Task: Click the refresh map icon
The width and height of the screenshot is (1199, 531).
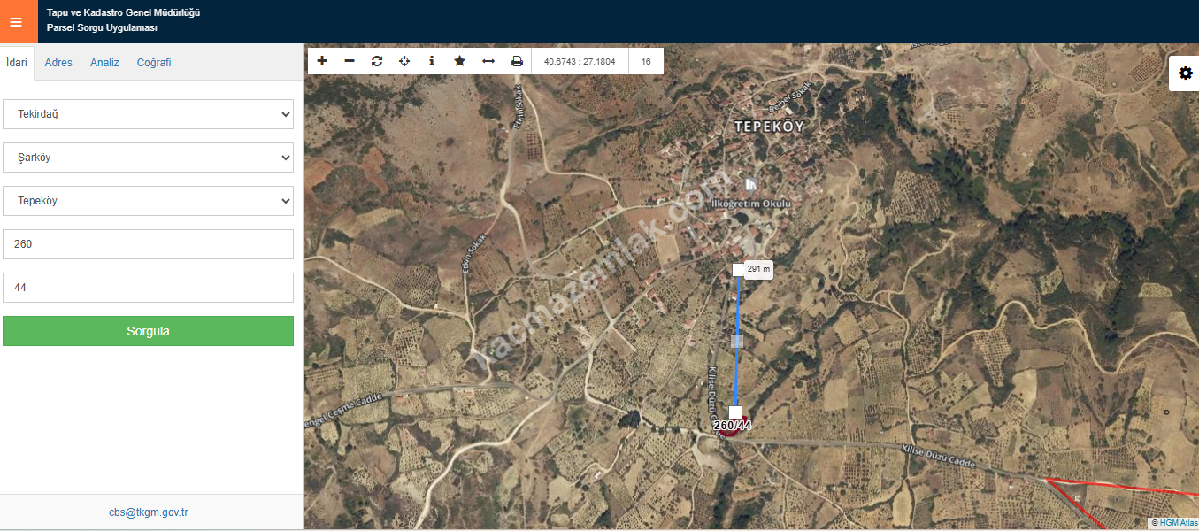Action: [377, 61]
